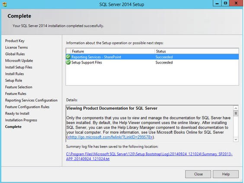Click the Global Rules step

pos(15,54)
